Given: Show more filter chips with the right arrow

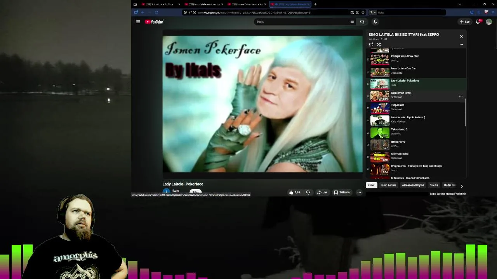Looking at the screenshot, I should [462, 186].
